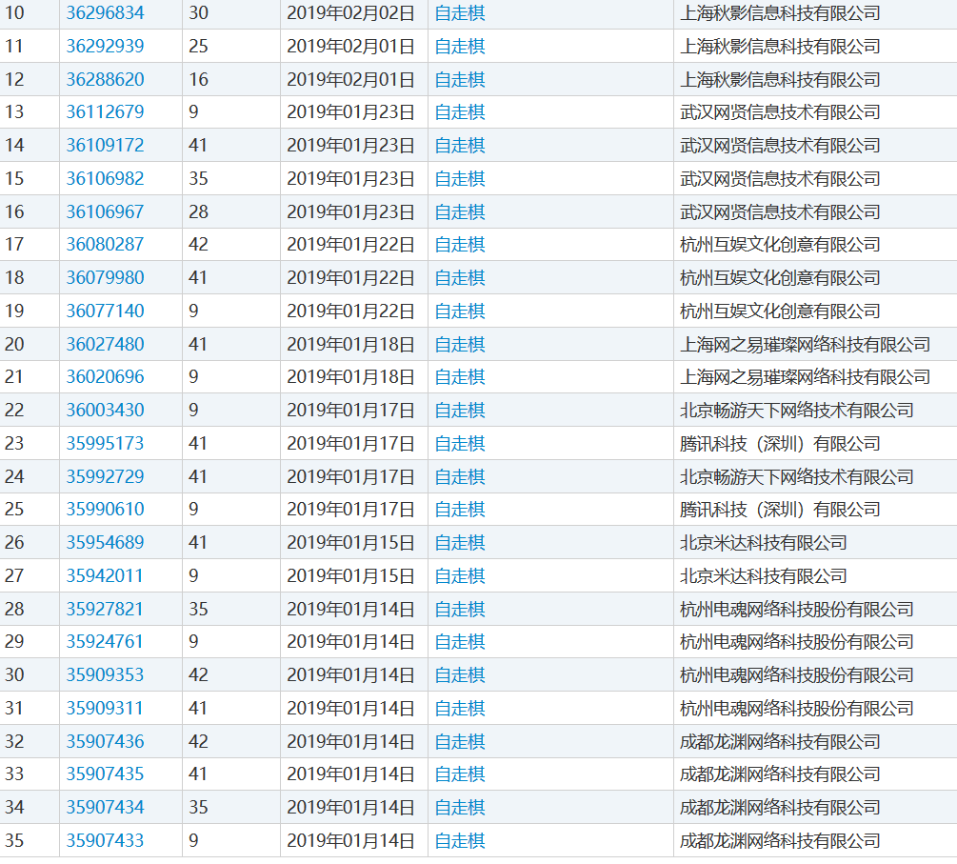Open registration number 36296834 link
Screen dimensions: 957x864
point(105,12)
